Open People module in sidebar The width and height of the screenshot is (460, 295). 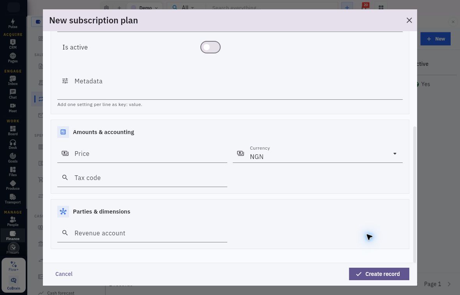(x=12, y=221)
